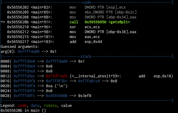This screenshot has height=113, width=178.
Task: Click the red 'code' legend word
Action: click(x=22, y=106)
